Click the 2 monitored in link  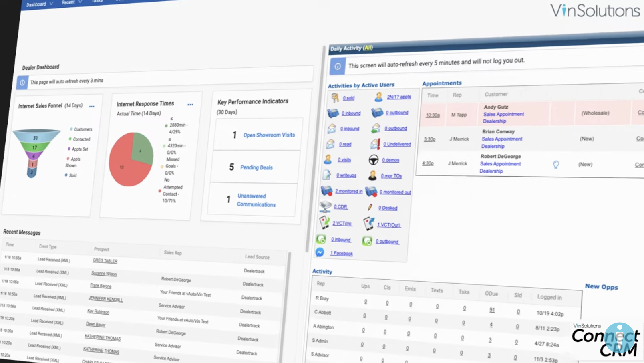coord(349,191)
